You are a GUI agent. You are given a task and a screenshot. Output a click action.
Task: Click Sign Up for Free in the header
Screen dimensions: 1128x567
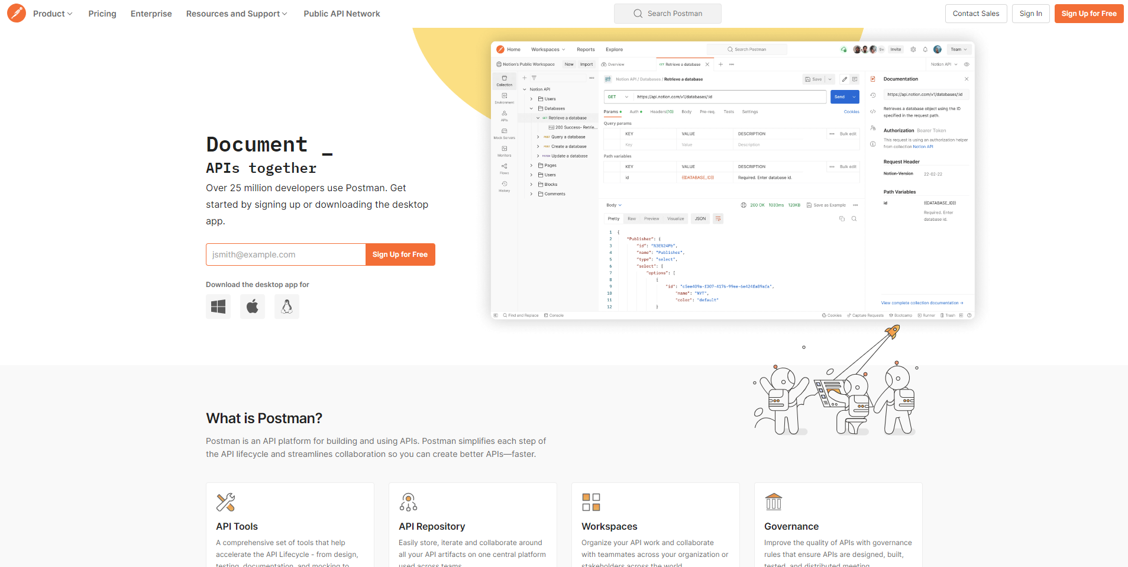(x=1089, y=14)
